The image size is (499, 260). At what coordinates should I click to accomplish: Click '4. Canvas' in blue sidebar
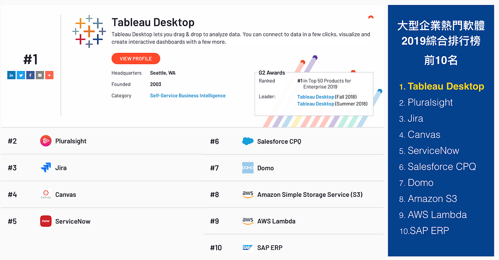pyautogui.click(x=420, y=135)
